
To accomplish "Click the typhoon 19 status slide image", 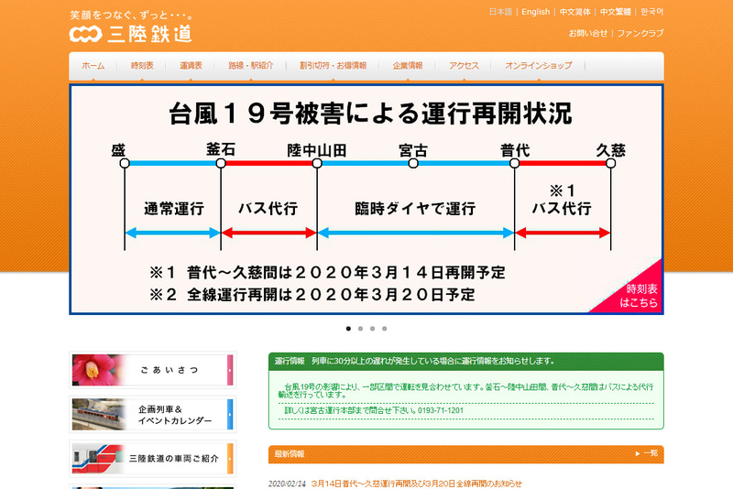I will click(366, 200).
